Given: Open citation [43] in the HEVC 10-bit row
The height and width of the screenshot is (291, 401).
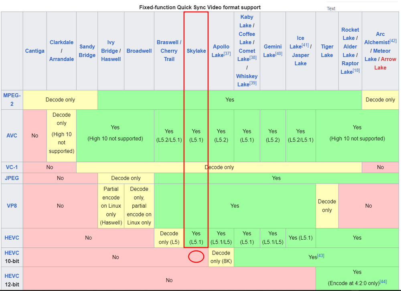Looking at the screenshot, I should coord(321,255).
